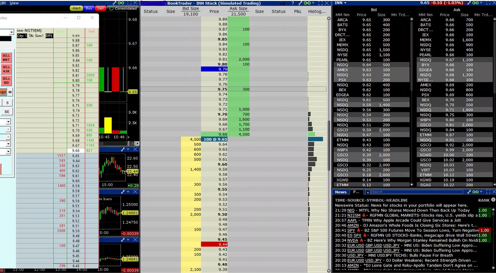Viewport: 496px width, 273px height.
Task: Toggle the Consolidated chart option
Action: (x=123, y=8)
